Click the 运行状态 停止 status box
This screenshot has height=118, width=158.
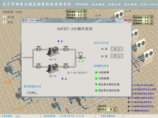[107, 110]
